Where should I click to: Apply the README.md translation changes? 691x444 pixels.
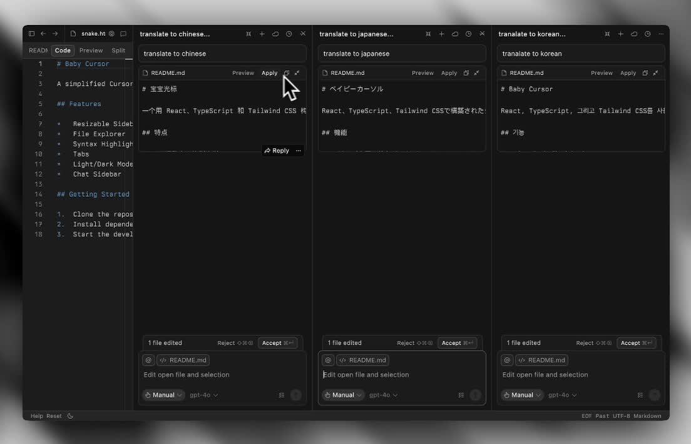269,73
